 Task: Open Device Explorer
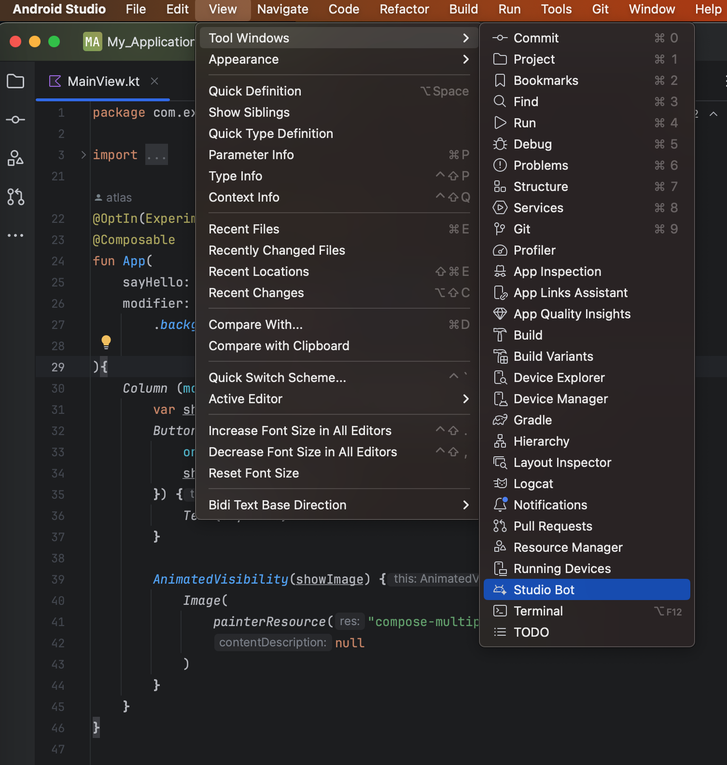pyautogui.click(x=587, y=377)
